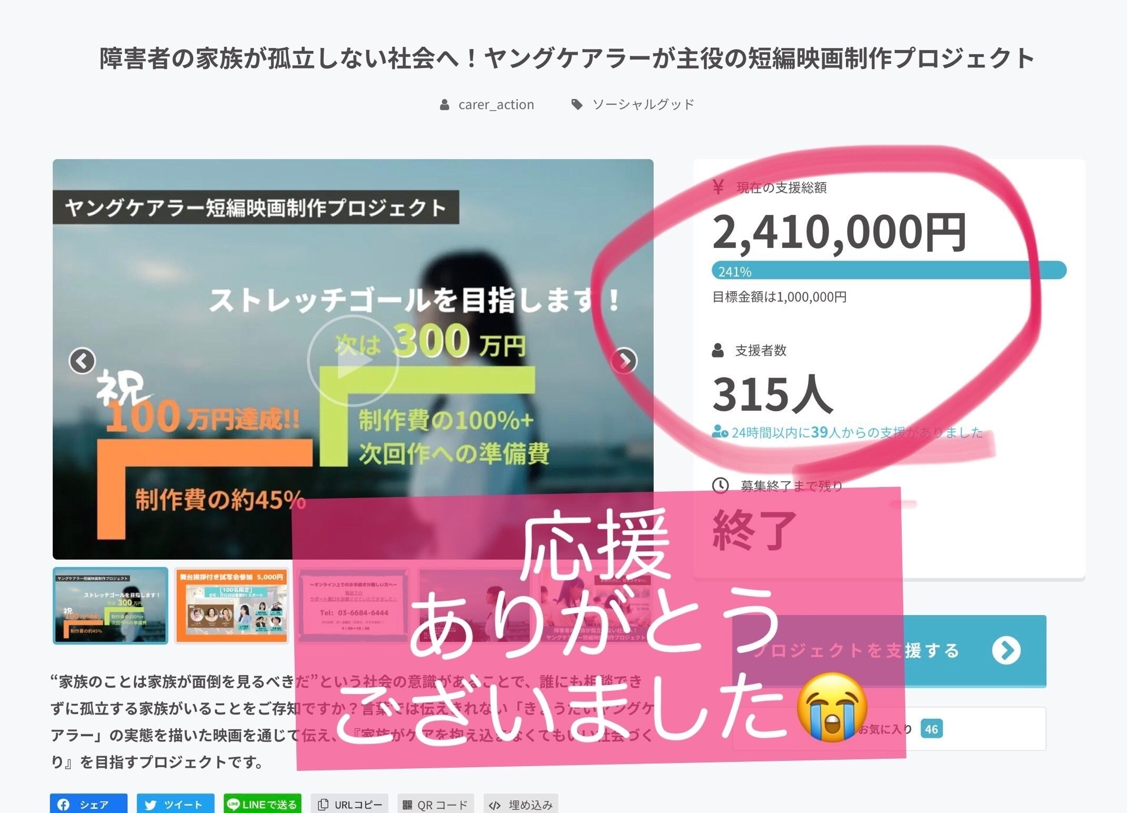
Task: Share project on Facebook シェア
Action: [x=88, y=804]
